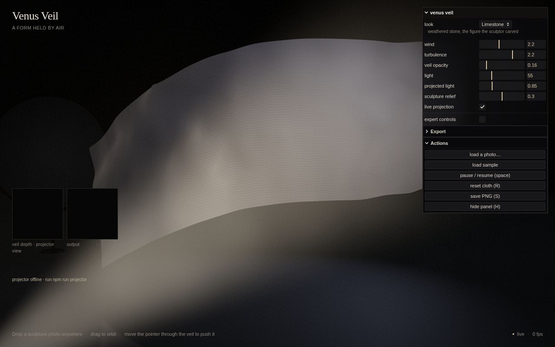Image resolution: width=555 pixels, height=347 pixels.
Task: Adjust the veil opacity slider
Action: point(502,65)
